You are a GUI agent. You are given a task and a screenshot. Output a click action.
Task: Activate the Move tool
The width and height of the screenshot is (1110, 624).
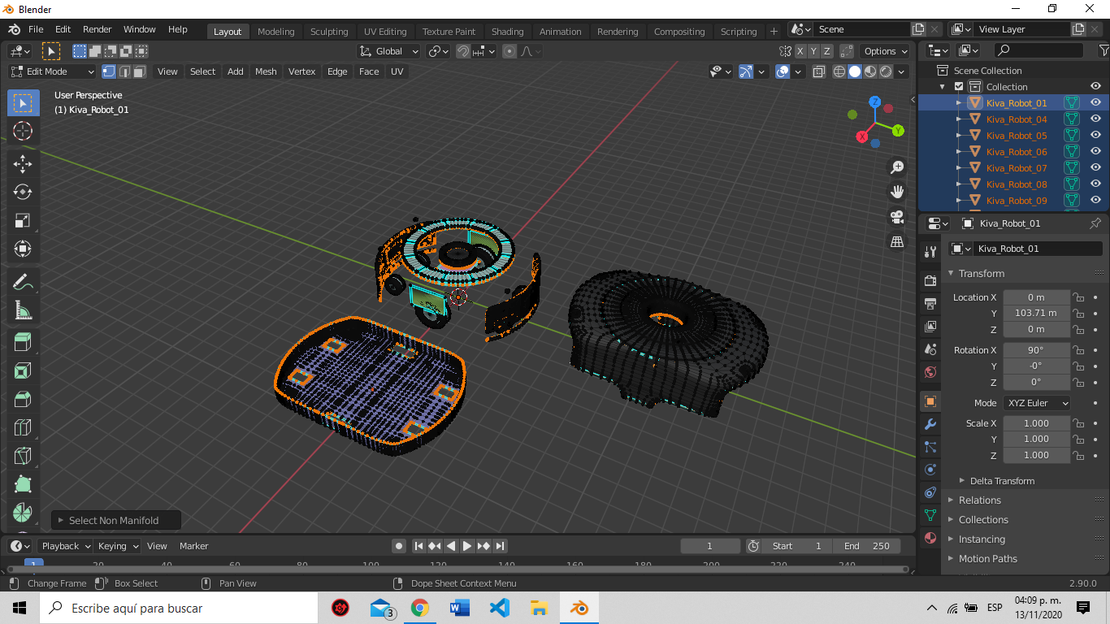point(23,163)
